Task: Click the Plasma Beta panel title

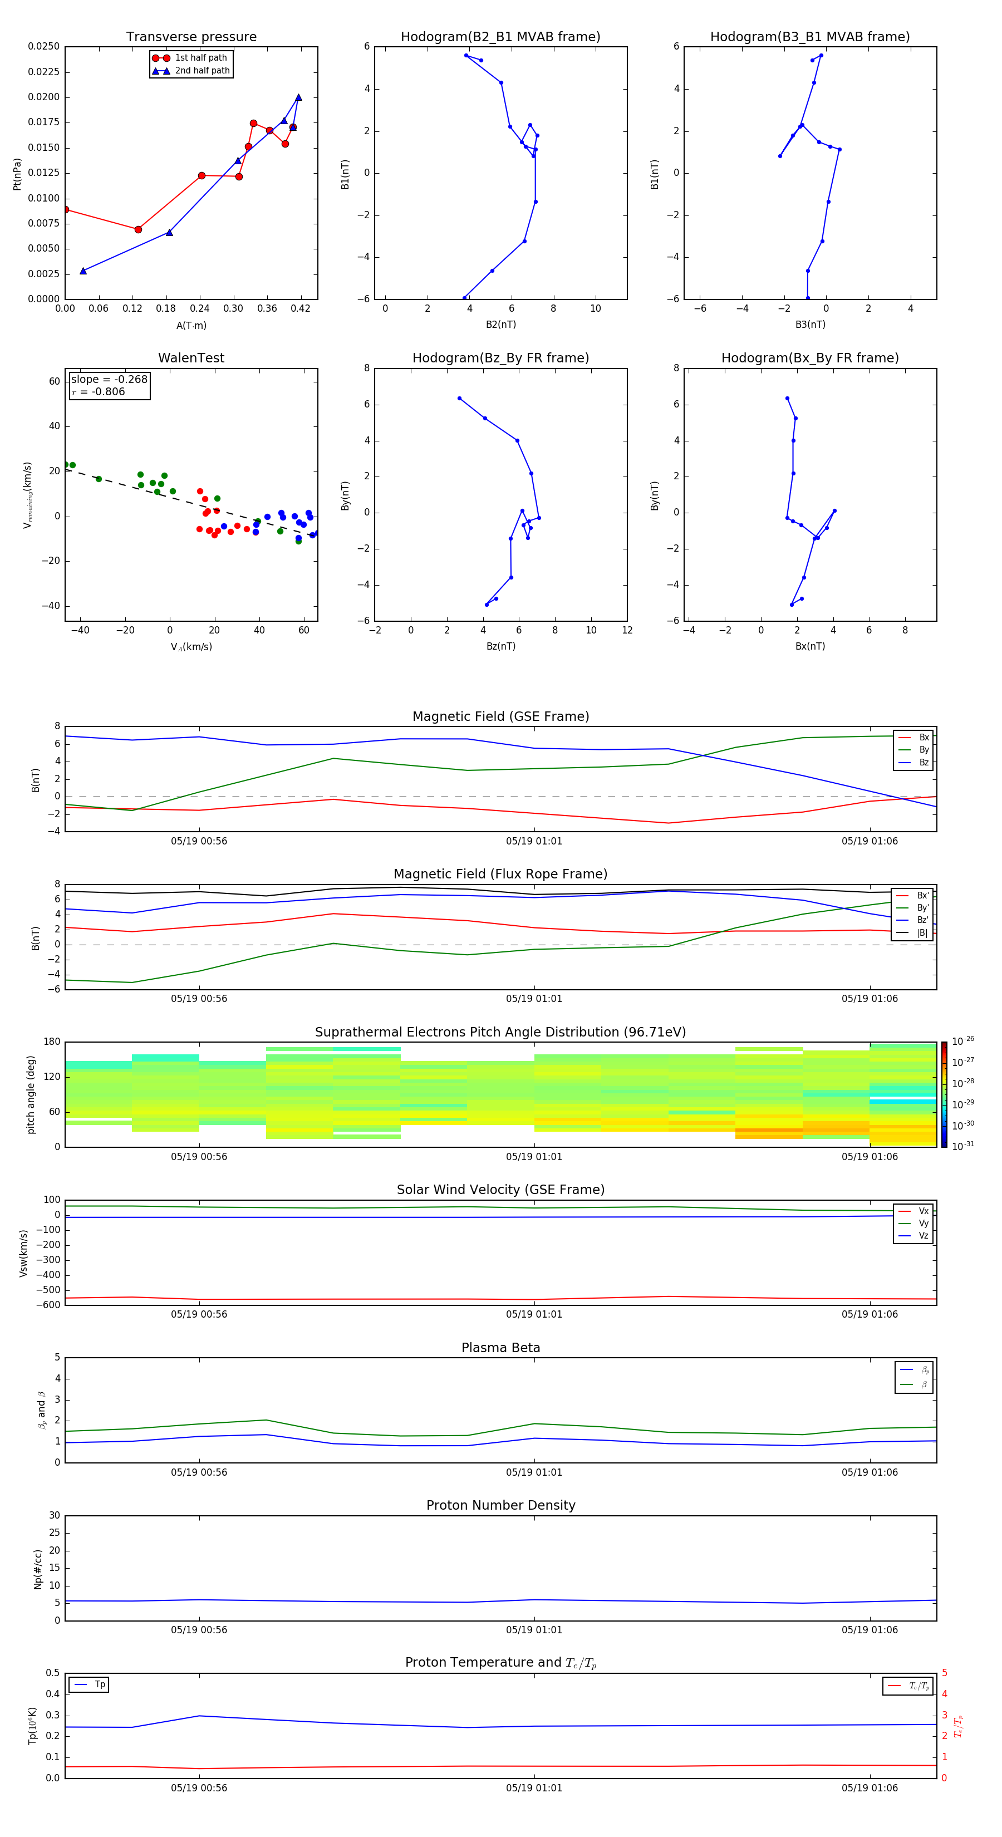Action: pos(500,1348)
